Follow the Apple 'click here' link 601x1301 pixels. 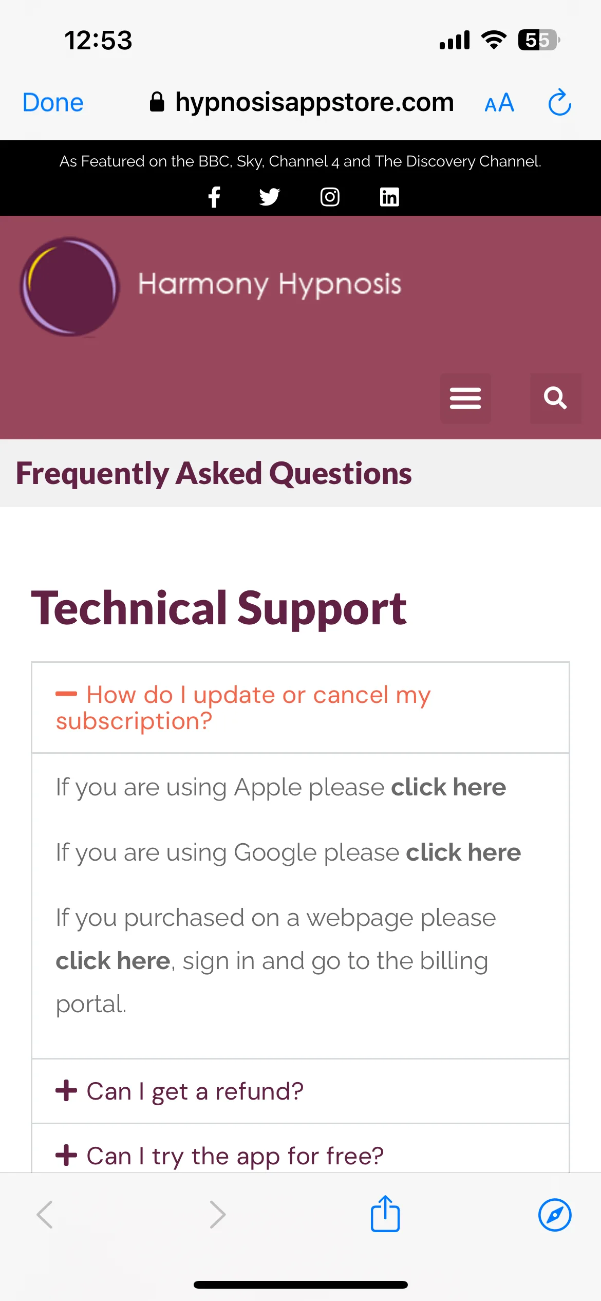pyautogui.click(x=448, y=787)
